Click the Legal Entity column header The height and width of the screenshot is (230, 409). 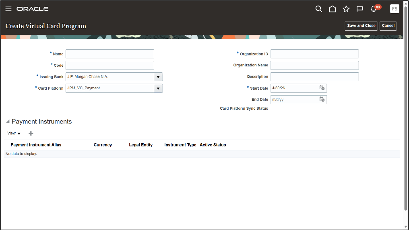[x=141, y=145]
